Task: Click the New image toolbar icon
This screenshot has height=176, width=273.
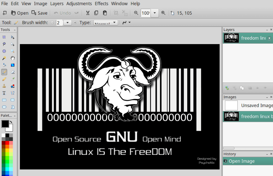Action: [5, 13]
